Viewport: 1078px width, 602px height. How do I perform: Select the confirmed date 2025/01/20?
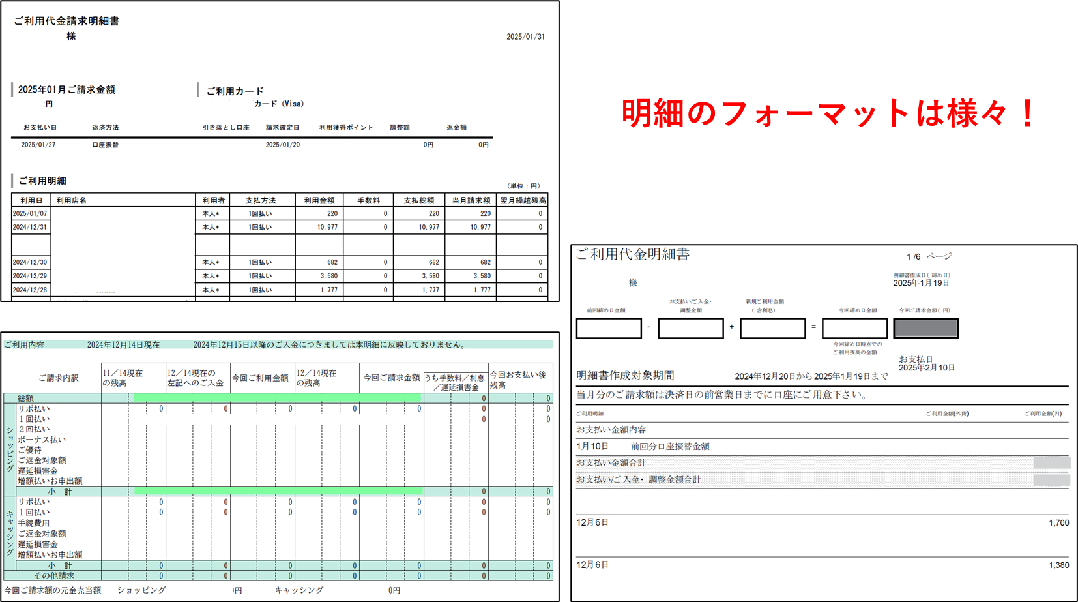click(283, 145)
